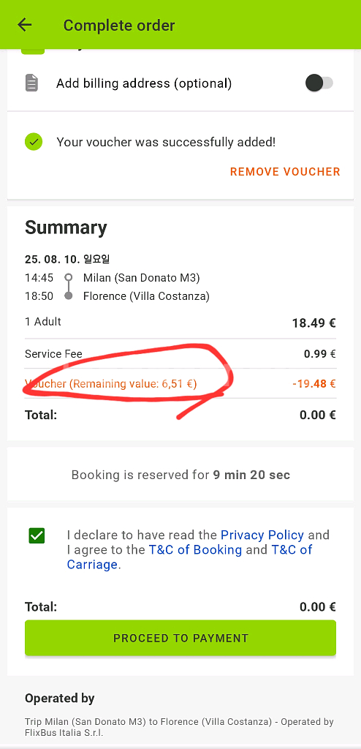Proceed to payment

click(180, 638)
